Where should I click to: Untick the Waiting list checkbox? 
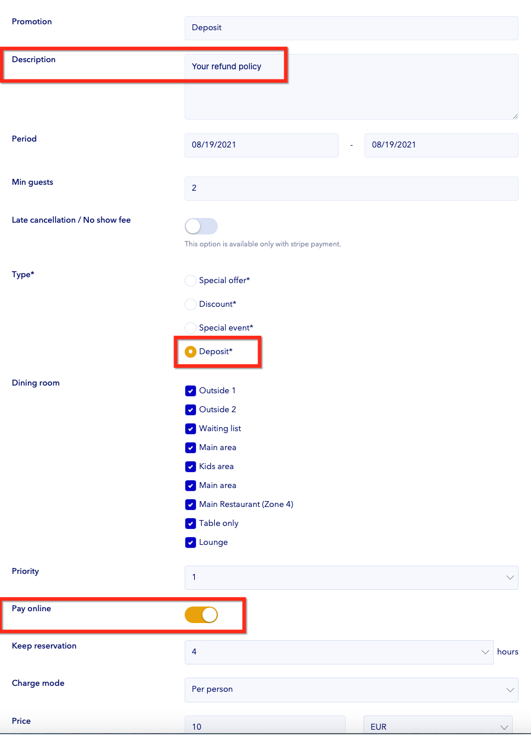tap(191, 429)
